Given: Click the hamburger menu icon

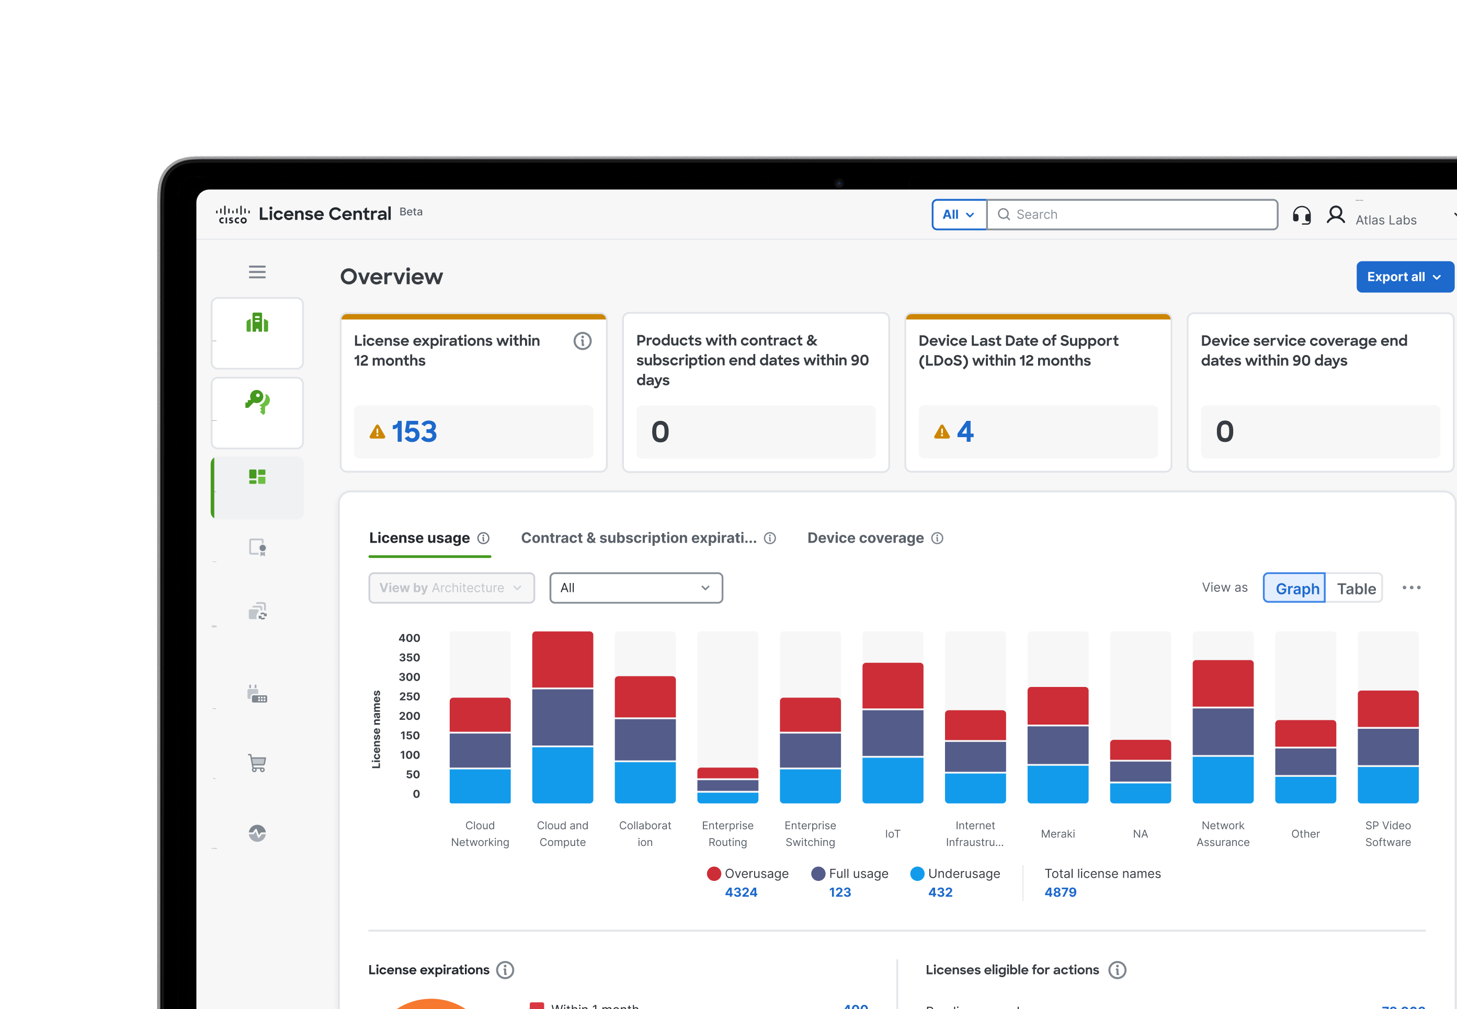Looking at the screenshot, I should coord(257,272).
